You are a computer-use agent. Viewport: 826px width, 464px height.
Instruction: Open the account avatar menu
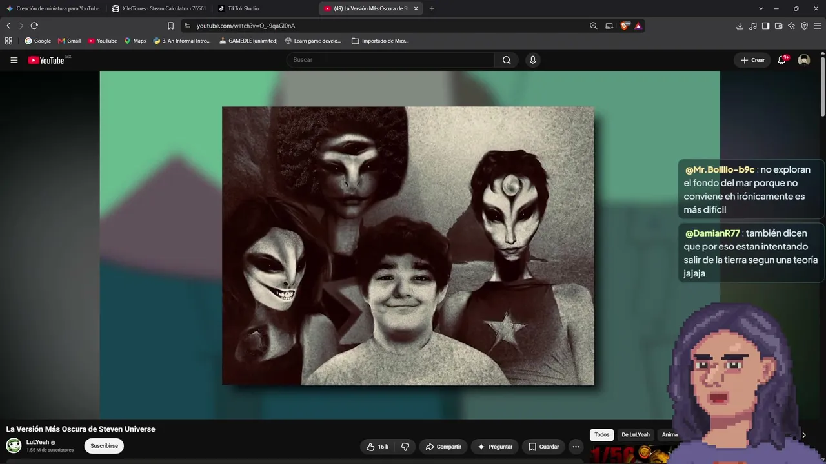(x=804, y=60)
